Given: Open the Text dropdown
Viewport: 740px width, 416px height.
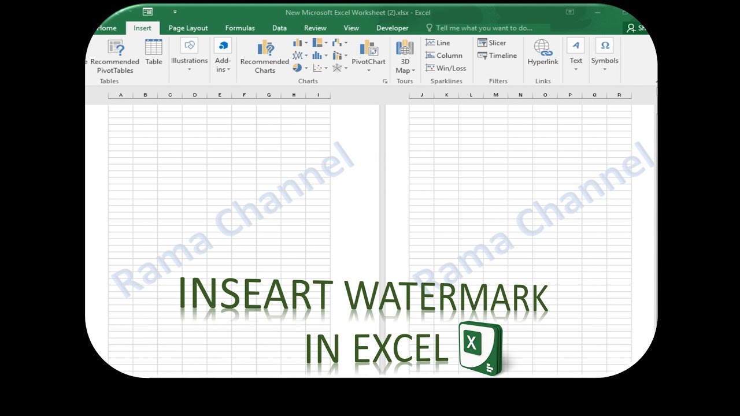Looking at the screenshot, I should pos(576,55).
